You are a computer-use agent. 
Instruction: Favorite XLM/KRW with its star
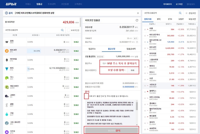pos(145,61)
